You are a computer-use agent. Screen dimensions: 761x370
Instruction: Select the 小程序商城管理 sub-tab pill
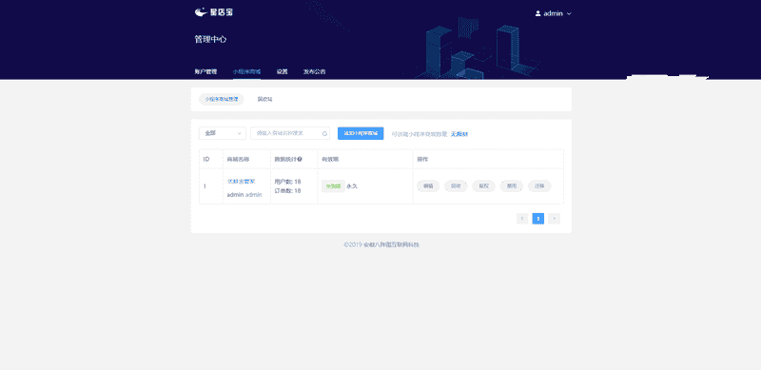[222, 99]
